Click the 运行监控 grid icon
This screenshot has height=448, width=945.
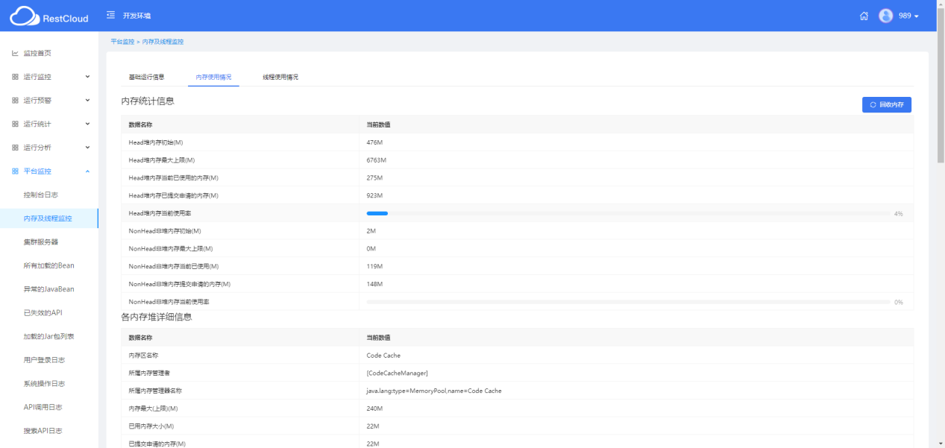click(15, 77)
